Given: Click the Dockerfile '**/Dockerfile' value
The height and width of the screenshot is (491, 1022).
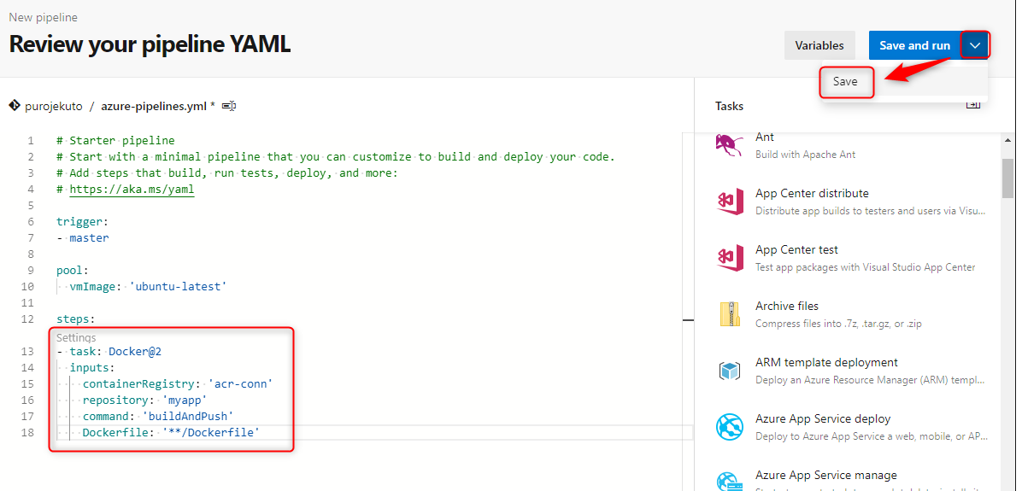Looking at the screenshot, I should click(210, 432).
